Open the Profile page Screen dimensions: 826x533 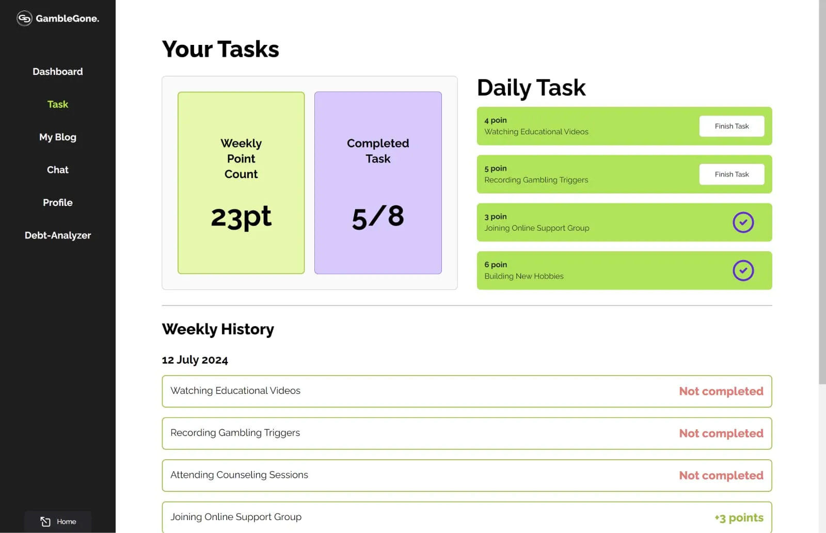coord(57,202)
